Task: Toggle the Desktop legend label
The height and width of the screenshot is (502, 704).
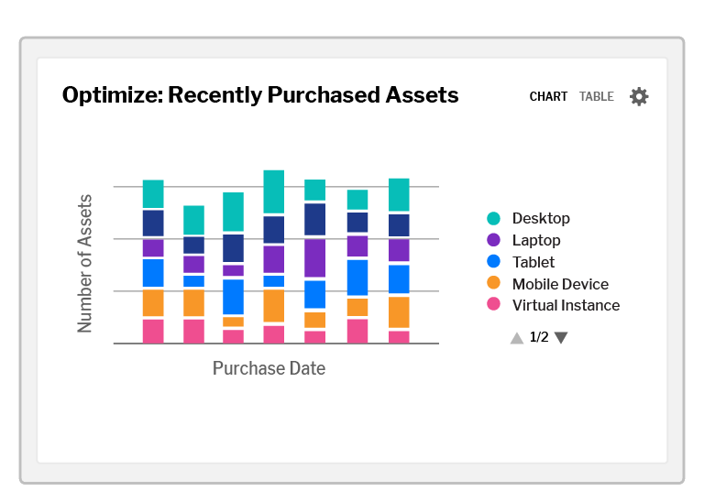Action: click(541, 218)
